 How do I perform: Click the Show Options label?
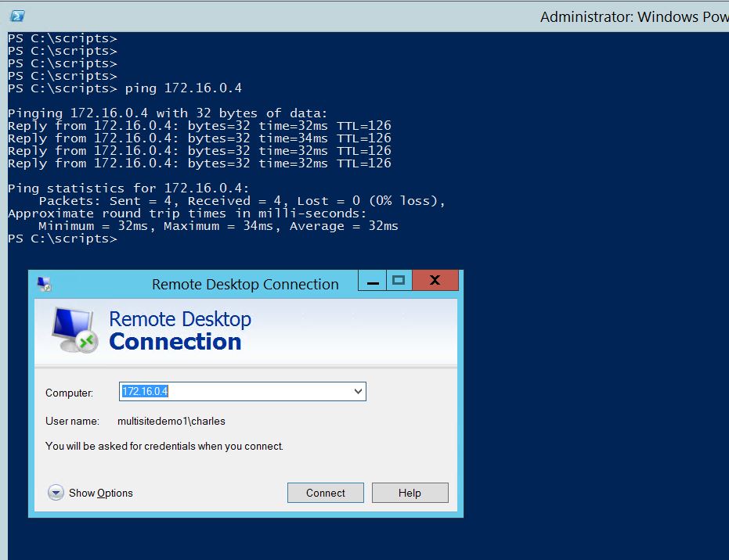click(x=101, y=494)
